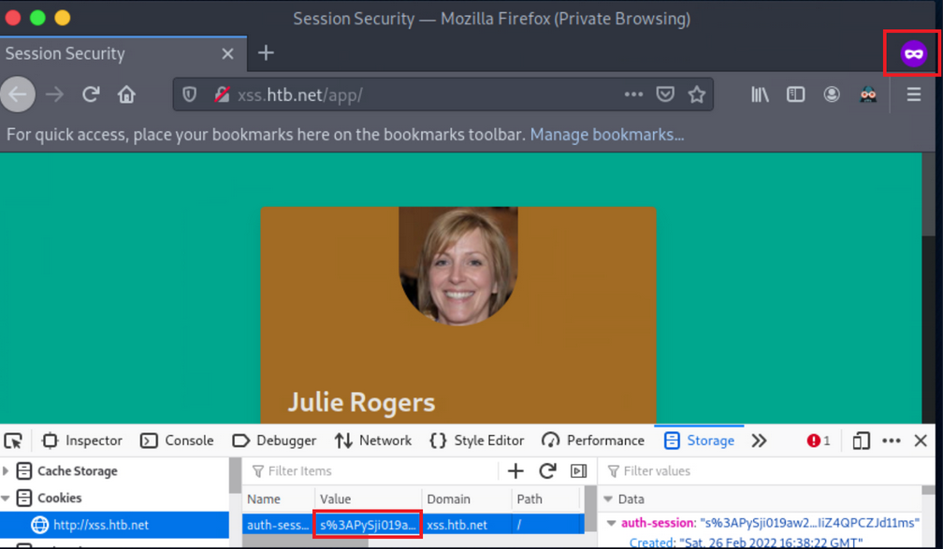Toggle the bookmark star for this page
The image size is (943, 549).
[697, 94]
